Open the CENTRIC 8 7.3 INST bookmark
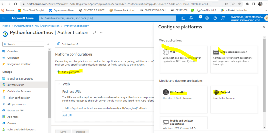This screenshot has height=133, width=268. [93, 10]
